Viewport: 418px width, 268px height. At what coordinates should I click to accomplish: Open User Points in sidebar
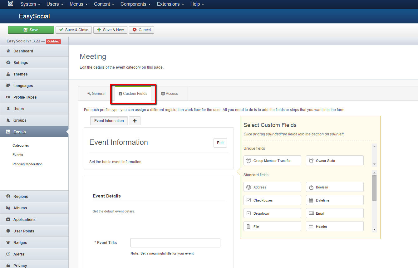[x=34, y=231]
